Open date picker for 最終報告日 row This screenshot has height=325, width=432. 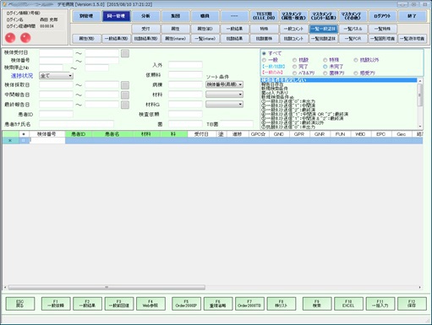coord(125,105)
